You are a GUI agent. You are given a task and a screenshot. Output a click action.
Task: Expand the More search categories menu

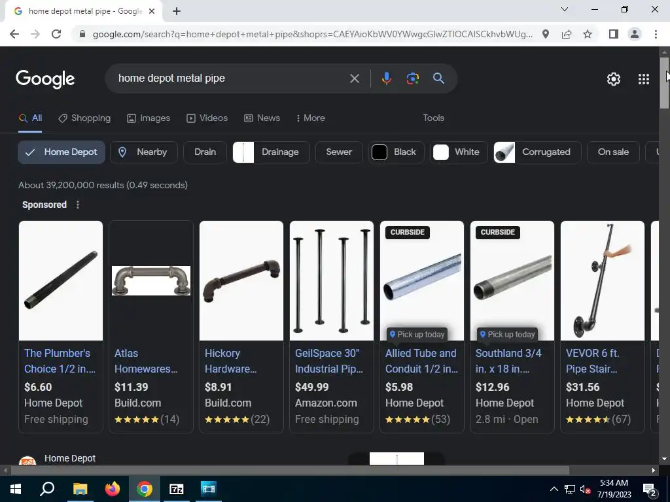click(x=311, y=118)
